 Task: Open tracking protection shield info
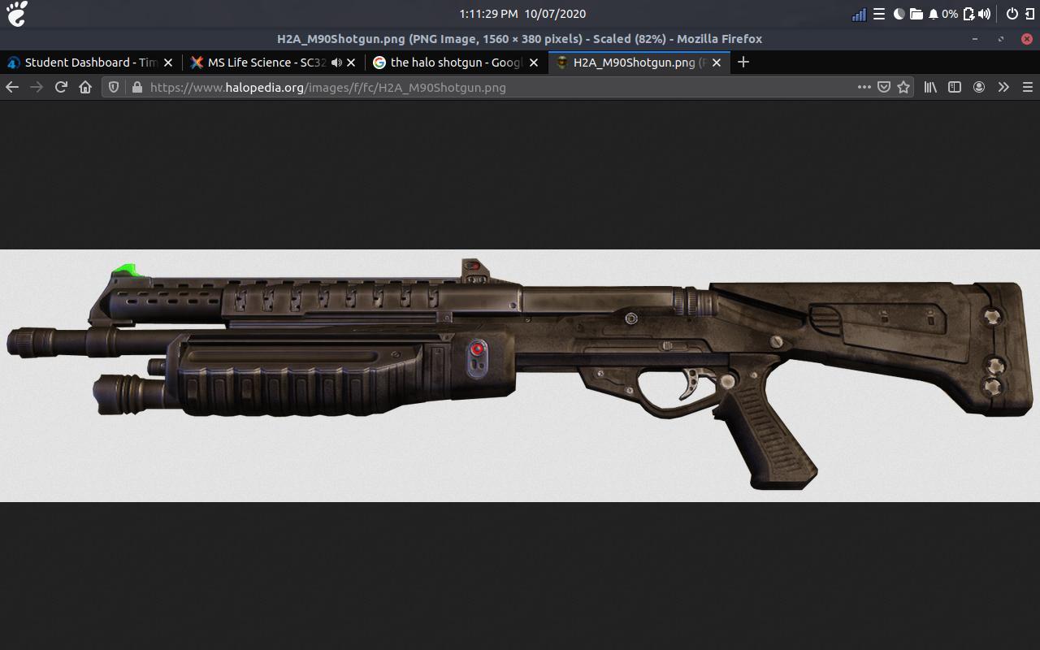coord(114,87)
